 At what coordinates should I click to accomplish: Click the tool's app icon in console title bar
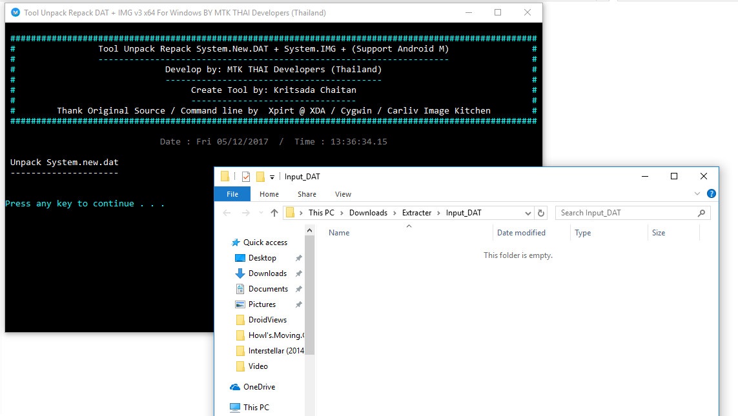[15, 13]
